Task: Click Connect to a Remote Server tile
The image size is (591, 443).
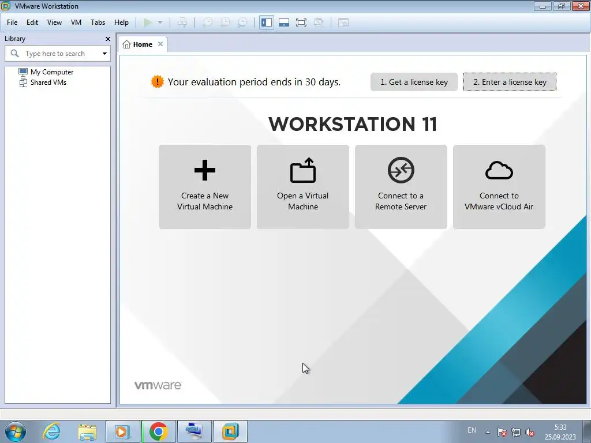Action: 401,187
